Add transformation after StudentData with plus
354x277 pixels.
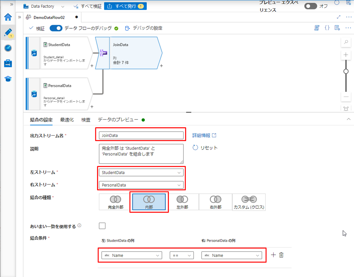tap(92, 66)
